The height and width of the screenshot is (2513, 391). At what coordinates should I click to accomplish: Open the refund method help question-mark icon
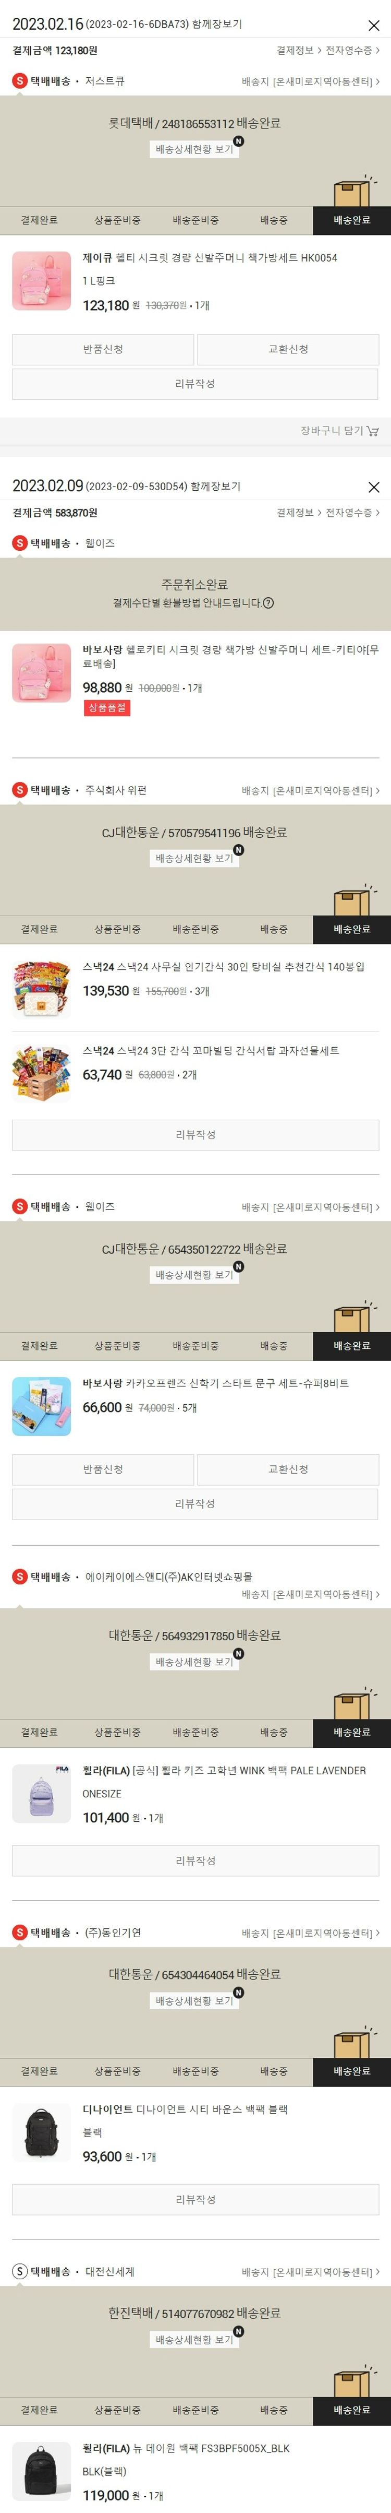click(268, 603)
